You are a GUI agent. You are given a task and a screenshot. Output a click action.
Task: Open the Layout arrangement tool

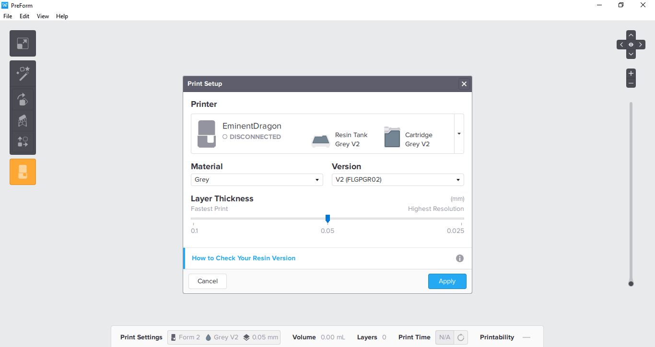tap(23, 141)
